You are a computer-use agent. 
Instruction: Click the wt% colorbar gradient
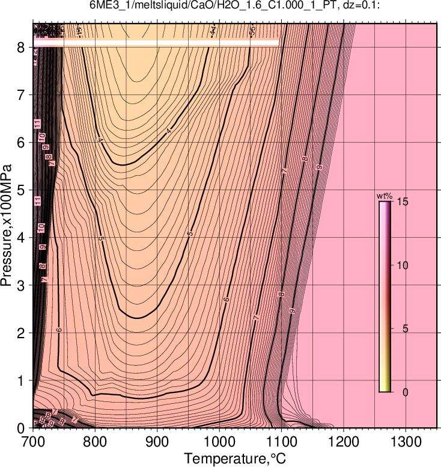[385, 297]
